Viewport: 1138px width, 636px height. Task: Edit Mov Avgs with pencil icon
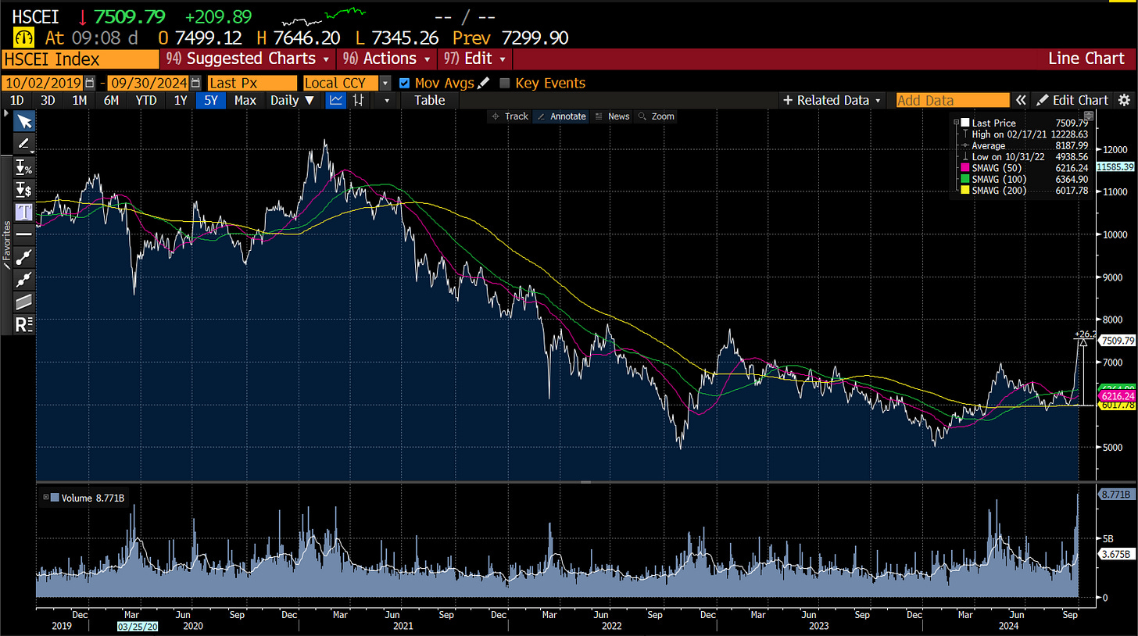coord(484,83)
